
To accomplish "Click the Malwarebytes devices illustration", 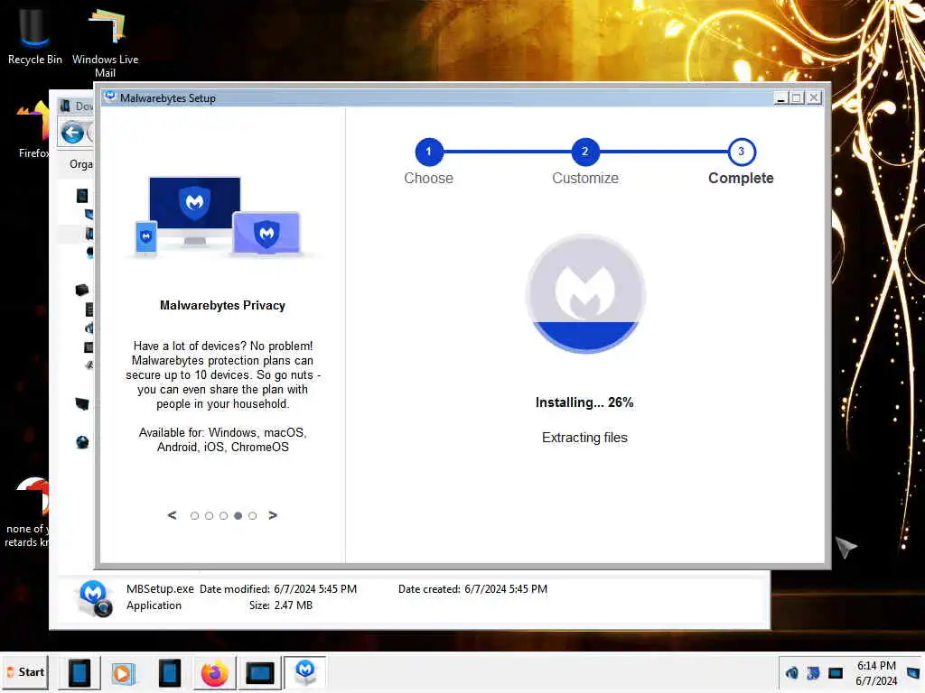I will [222, 217].
